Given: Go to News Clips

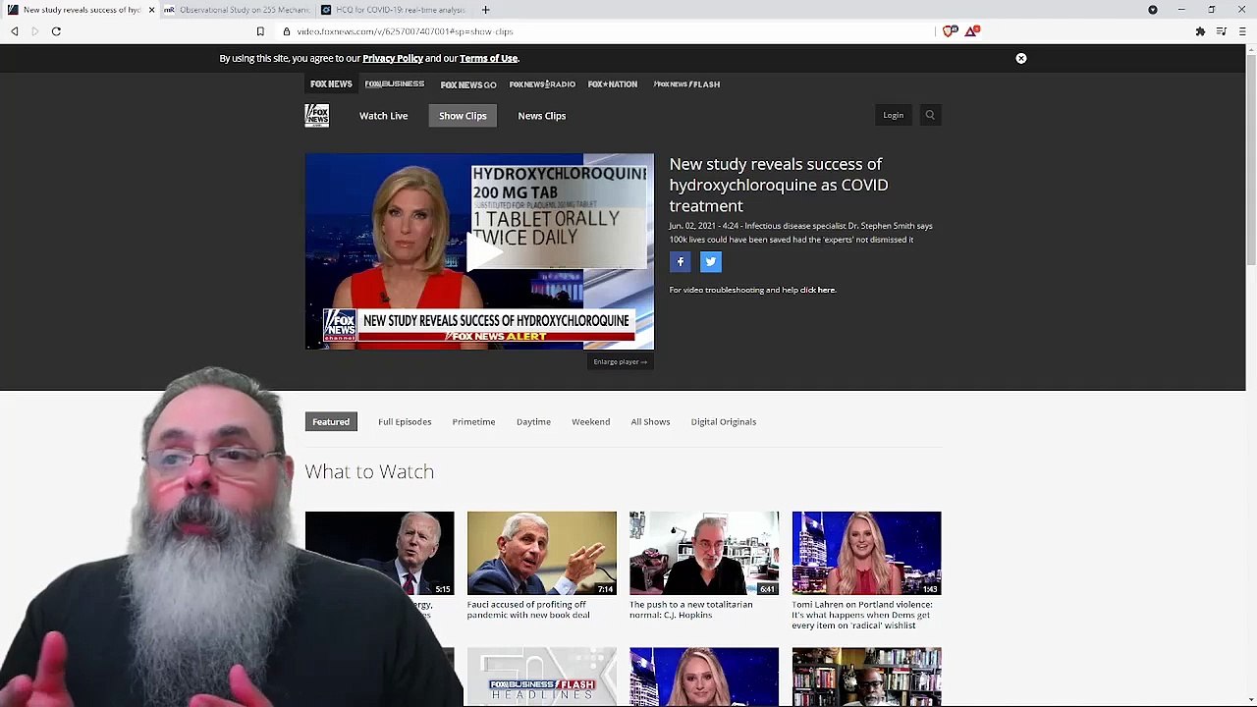Looking at the screenshot, I should coord(542,116).
